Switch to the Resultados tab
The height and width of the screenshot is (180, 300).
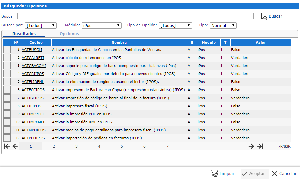coord(24,34)
